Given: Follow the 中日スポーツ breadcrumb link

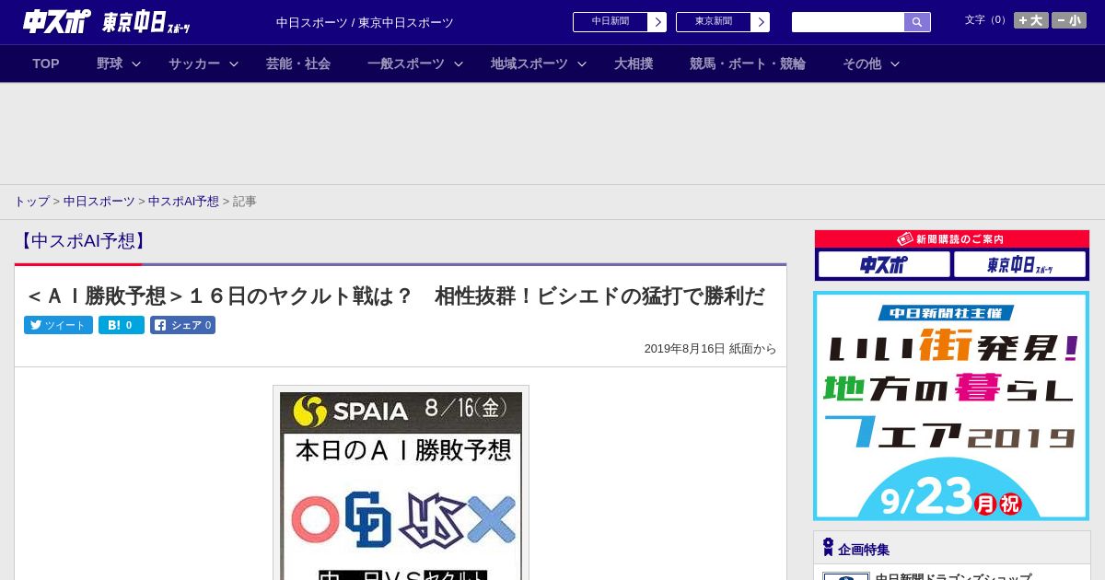Looking at the screenshot, I should coord(99,202).
